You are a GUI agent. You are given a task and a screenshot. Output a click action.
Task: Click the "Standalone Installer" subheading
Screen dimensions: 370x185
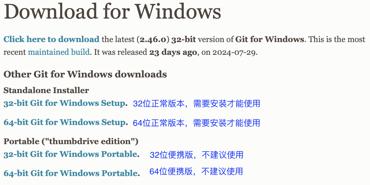pyautogui.click(x=46, y=90)
